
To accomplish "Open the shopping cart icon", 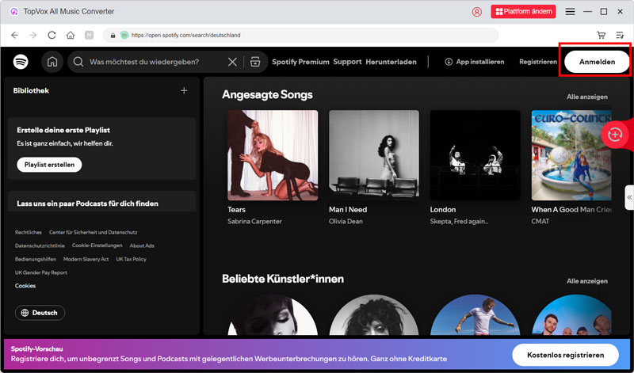I will coord(602,35).
